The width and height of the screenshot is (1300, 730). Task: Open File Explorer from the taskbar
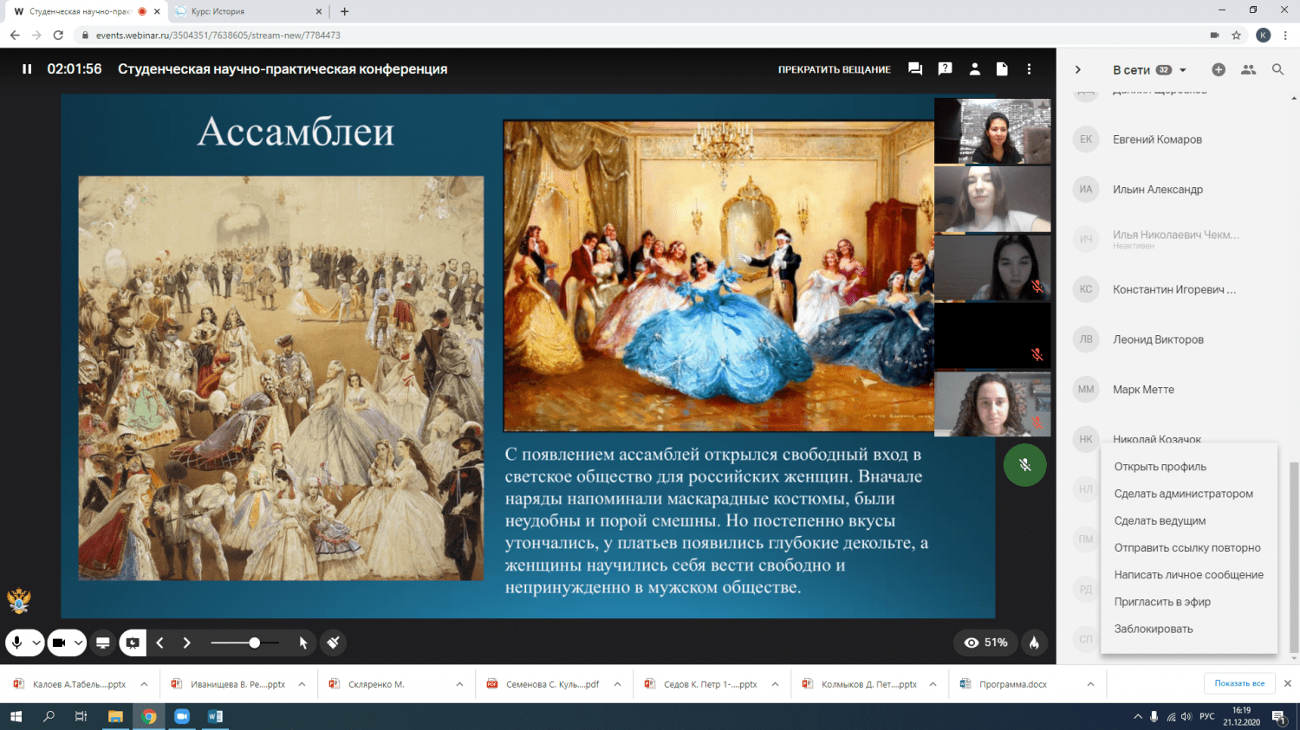(x=115, y=716)
